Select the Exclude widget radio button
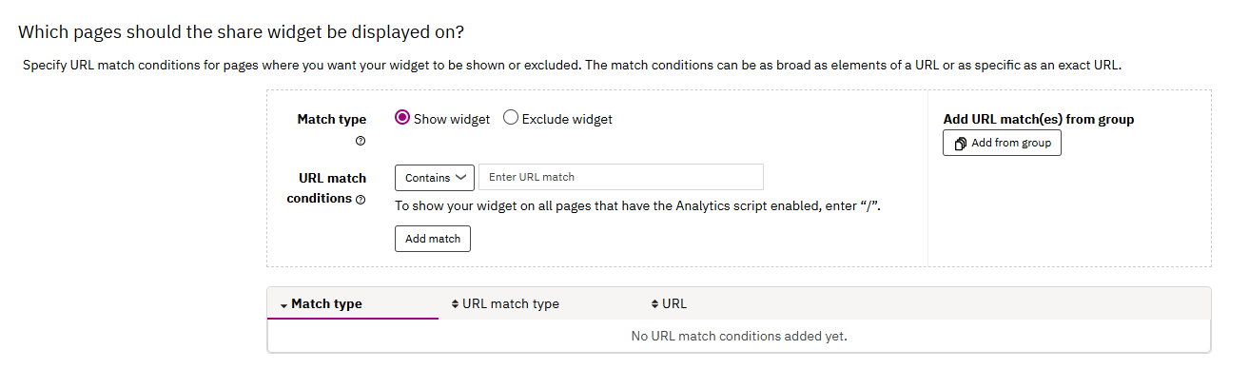The width and height of the screenshot is (1249, 369). 511,118
